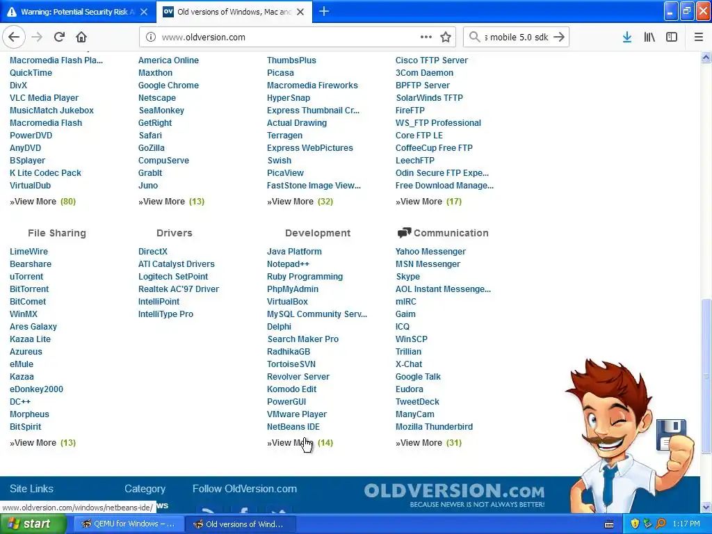The height and width of the screenshot is (534, 712).
Task: Open the Skype link
Action: [407, 277]
